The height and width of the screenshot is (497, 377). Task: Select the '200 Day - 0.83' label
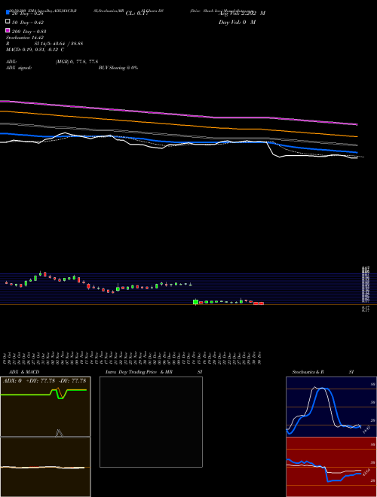(x=29, y=32)
